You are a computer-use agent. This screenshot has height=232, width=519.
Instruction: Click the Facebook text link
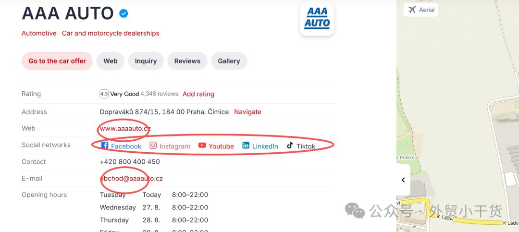click(x=126, y=147)
